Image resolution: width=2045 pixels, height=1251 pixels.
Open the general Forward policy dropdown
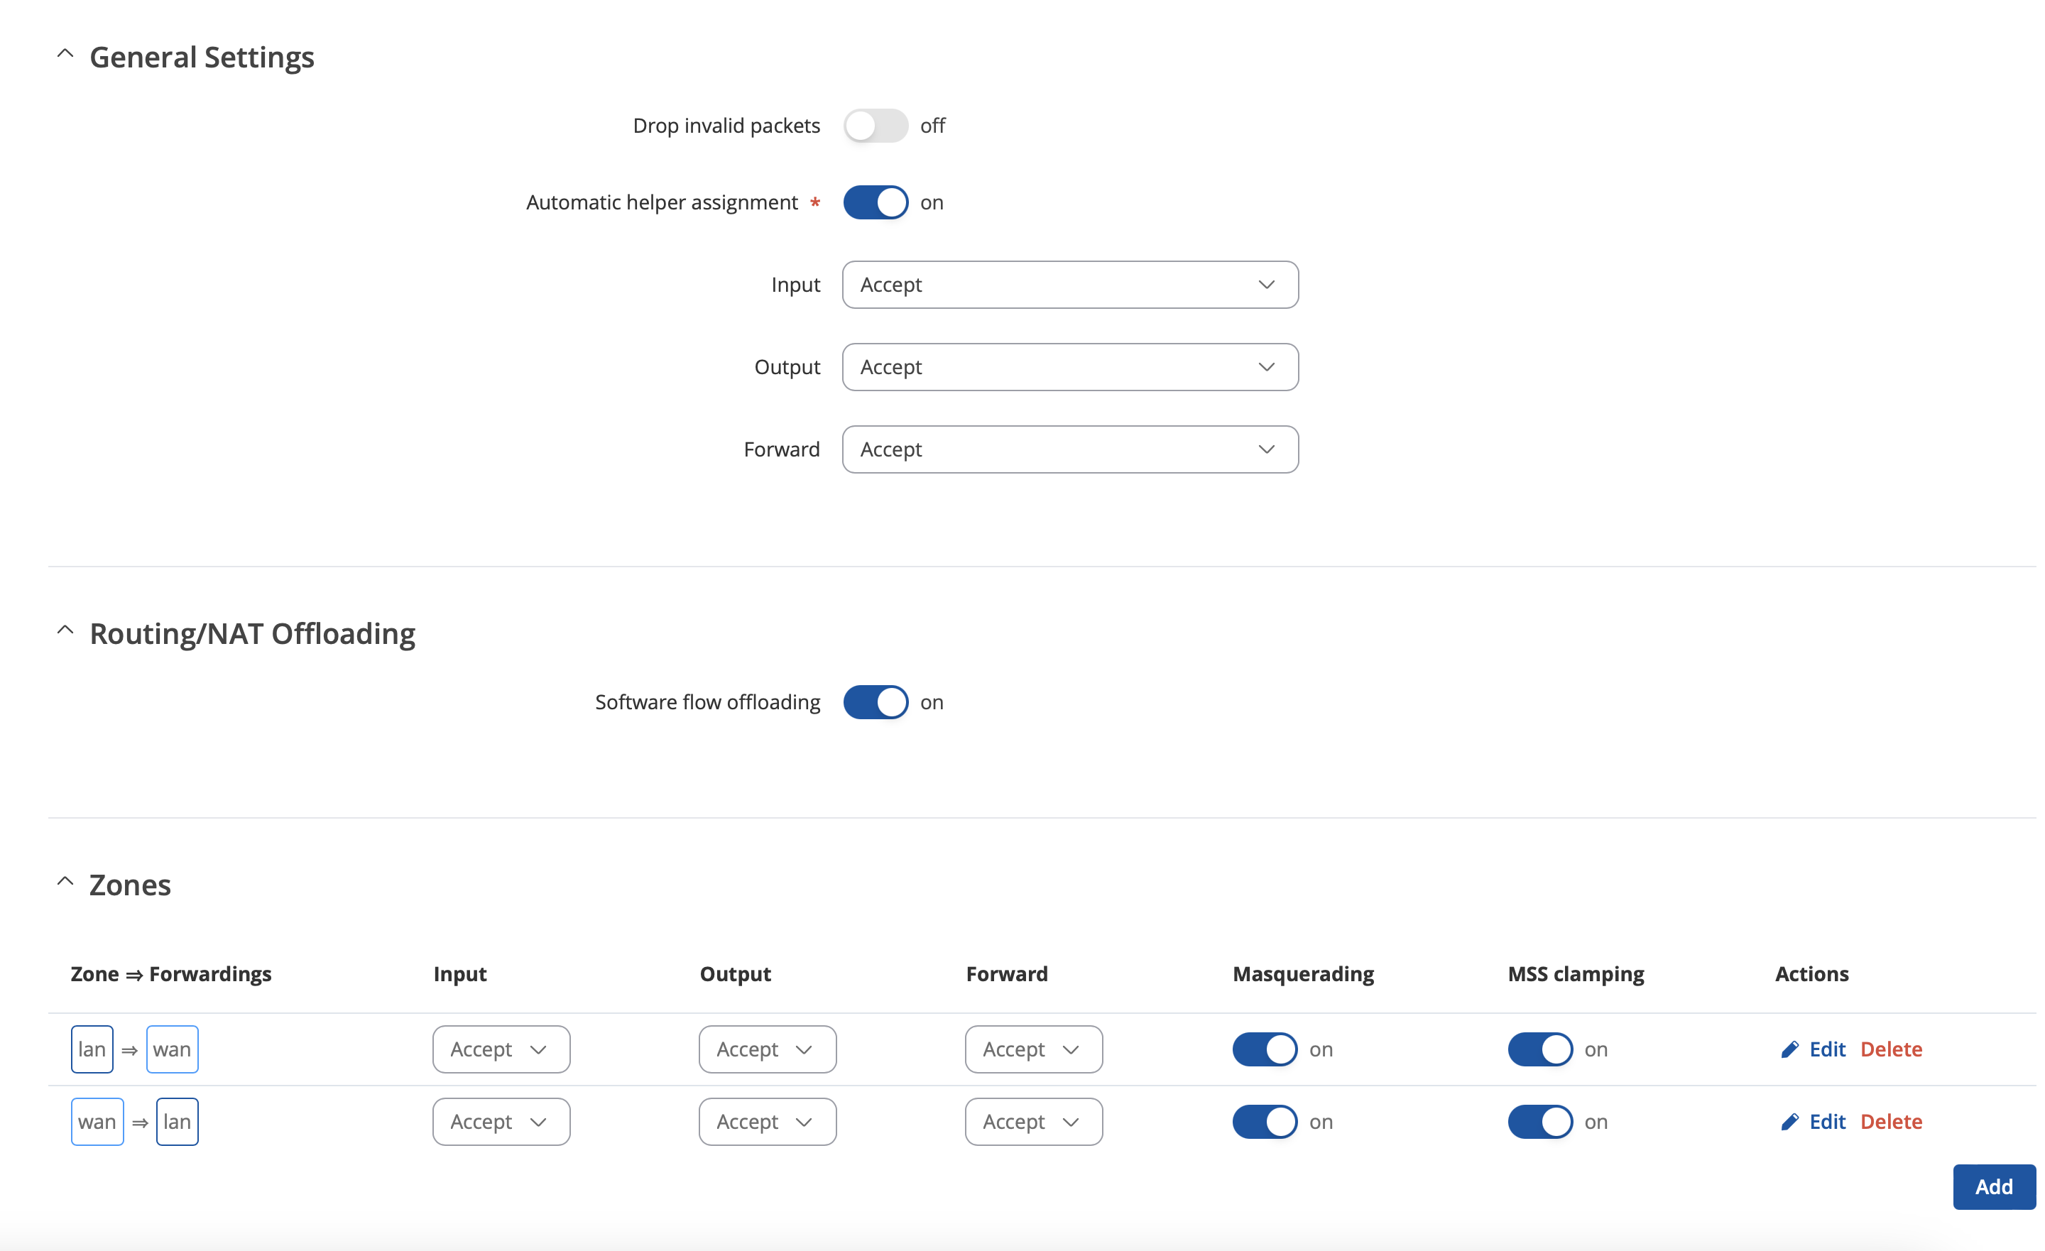[1070, 449]
